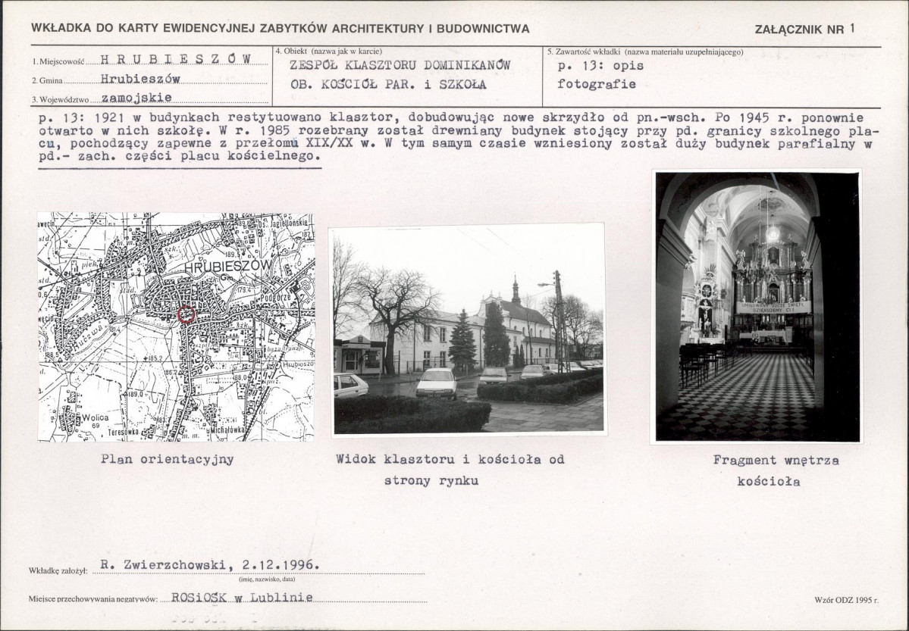Select the 'ZESPÓŁ KLASZTORU DOMINIKANÓW' object name
Image resolution: width=909 pixels, height=631 pixels.
[x=400, y=65]
